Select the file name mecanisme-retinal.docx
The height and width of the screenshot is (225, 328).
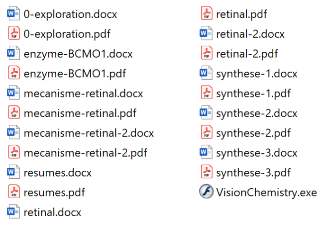(83, 93)
